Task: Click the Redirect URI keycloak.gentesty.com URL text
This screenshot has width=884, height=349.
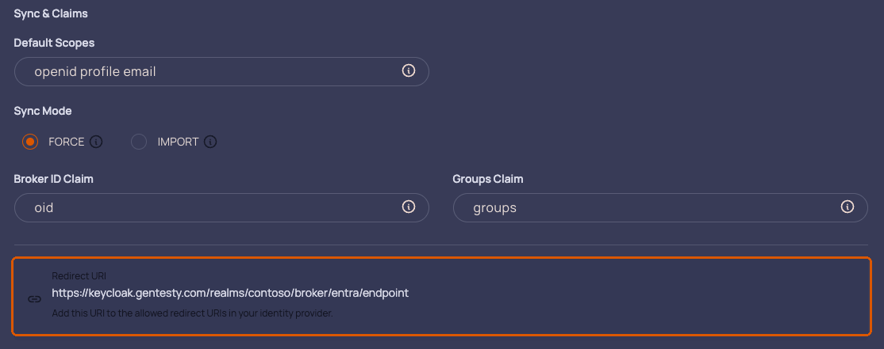Action: [x=230, y=293]
